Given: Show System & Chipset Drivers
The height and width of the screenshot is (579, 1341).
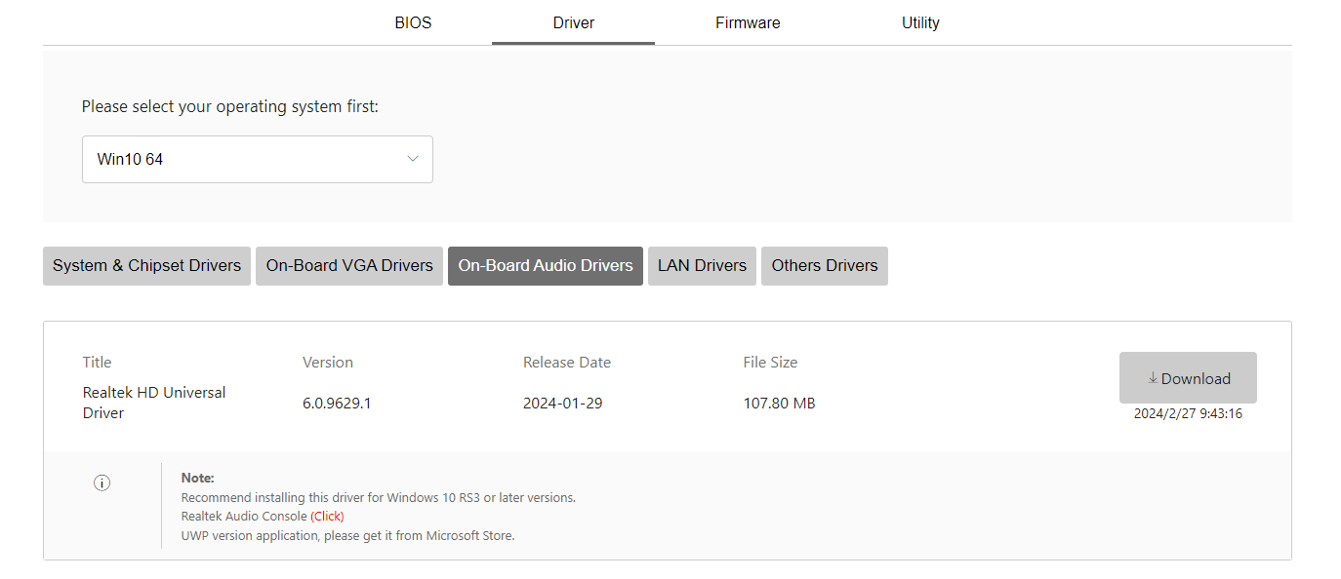Looking at the screenshot, I should coord(146,266).
